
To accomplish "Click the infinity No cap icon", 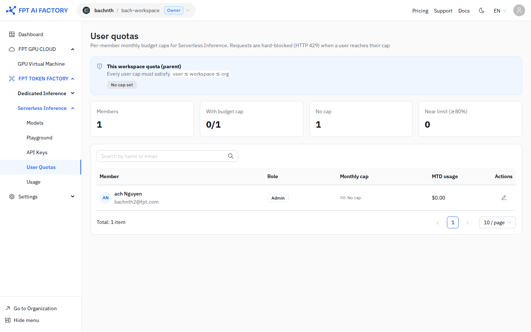I will [343, 198].
